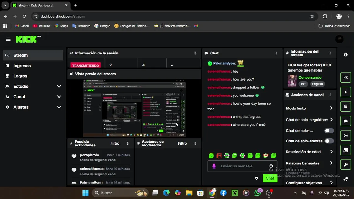This screenshot has height=199, width=354.
Task: Open WhatsApp from the taskbar
Action: click(258, 193)
